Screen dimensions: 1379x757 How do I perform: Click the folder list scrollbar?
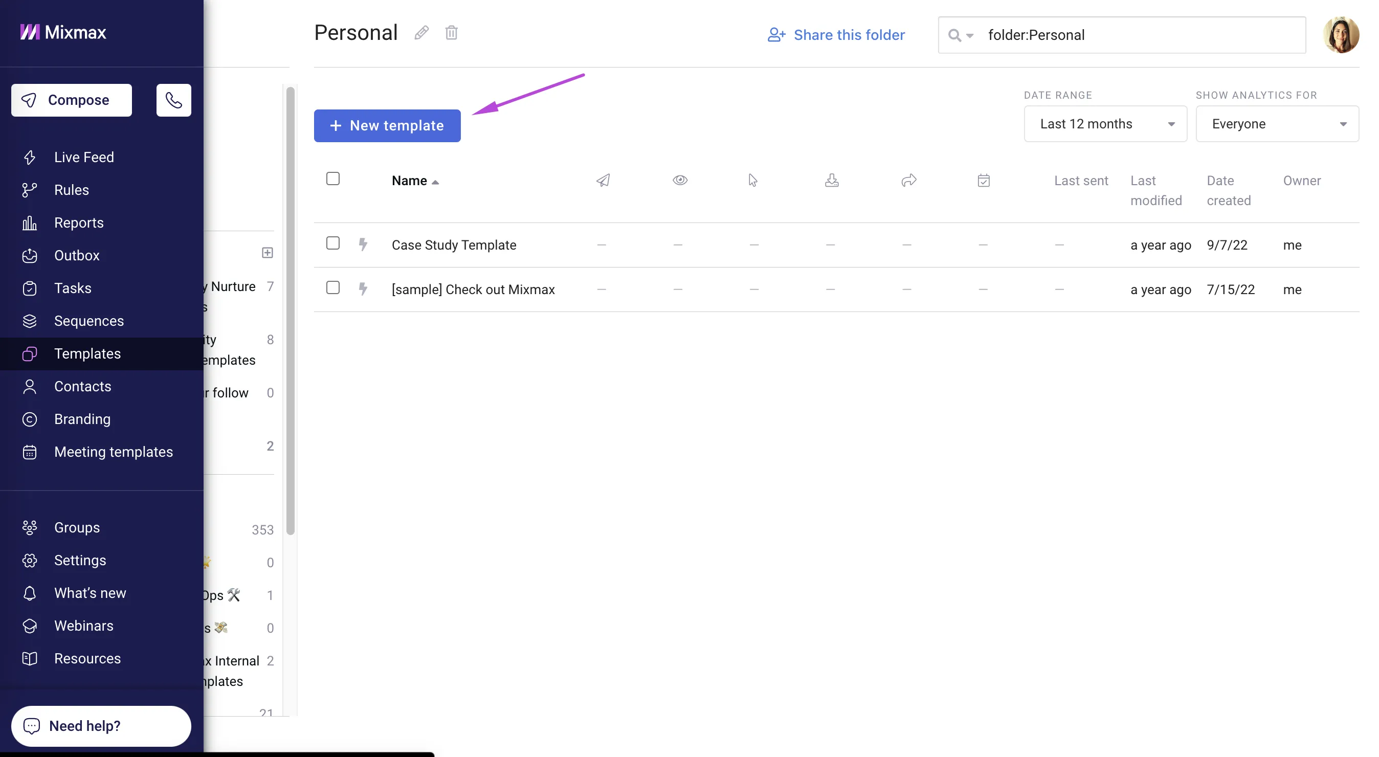click(x=290, y=310)
